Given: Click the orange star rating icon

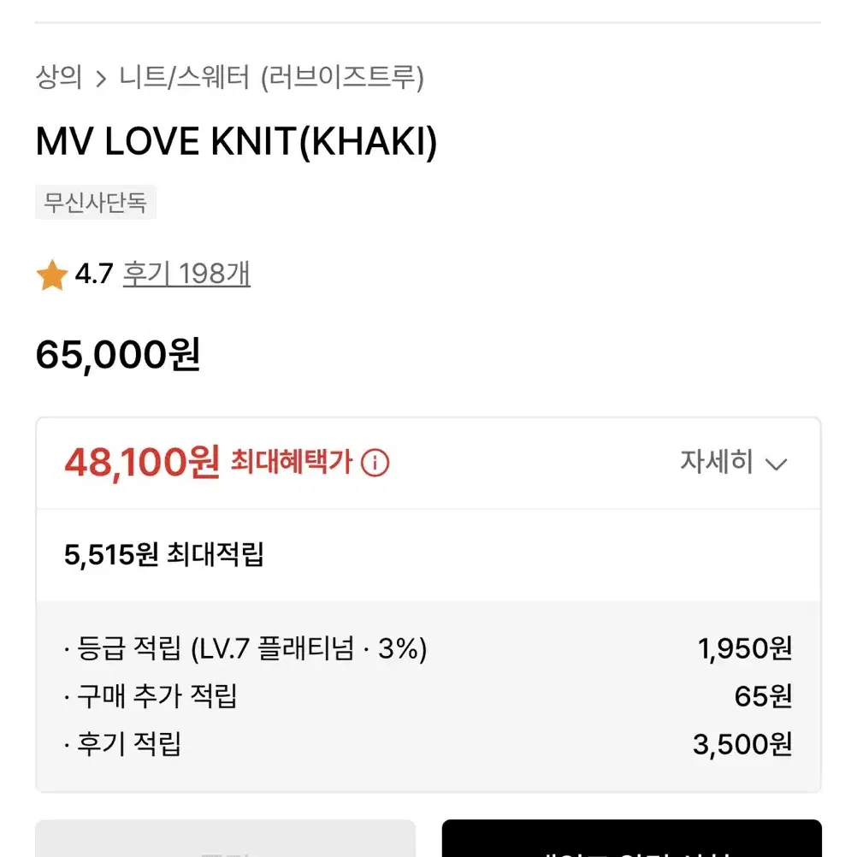Looking at the screenshot, I should coord(52,275).
